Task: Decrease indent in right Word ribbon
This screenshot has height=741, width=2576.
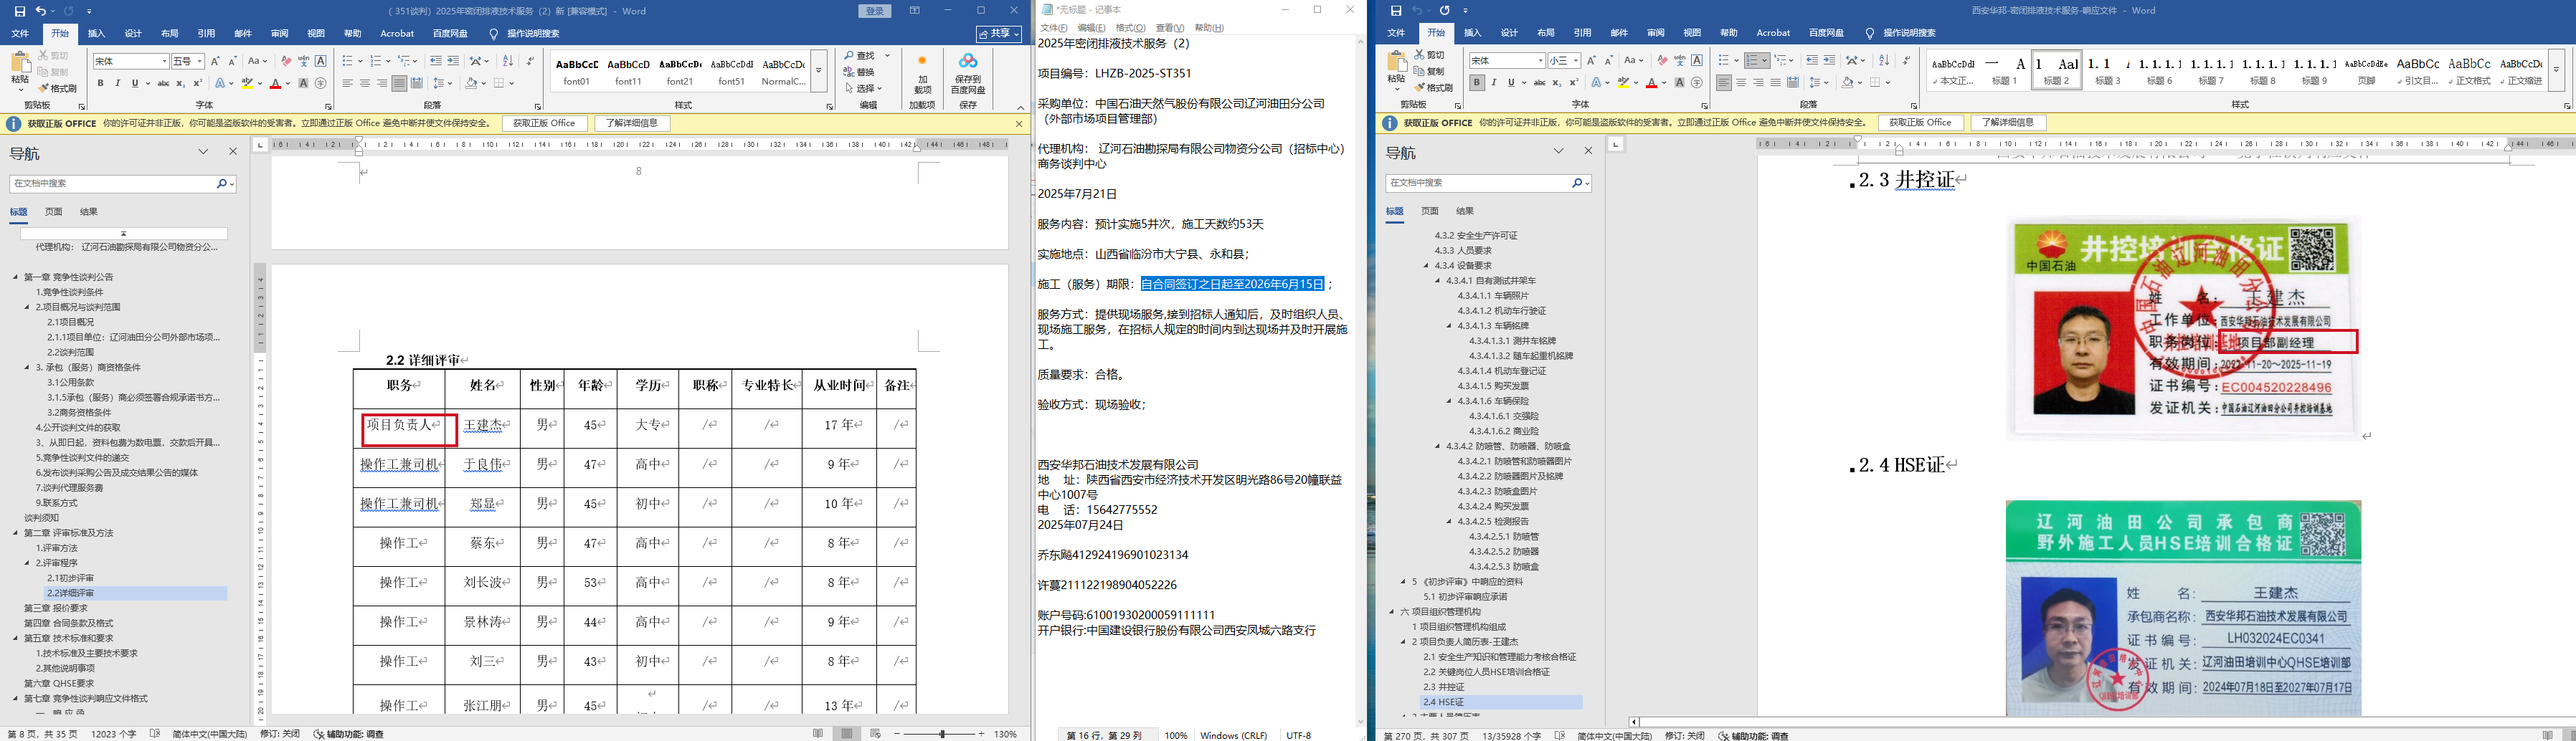Action: [1812, 61]
